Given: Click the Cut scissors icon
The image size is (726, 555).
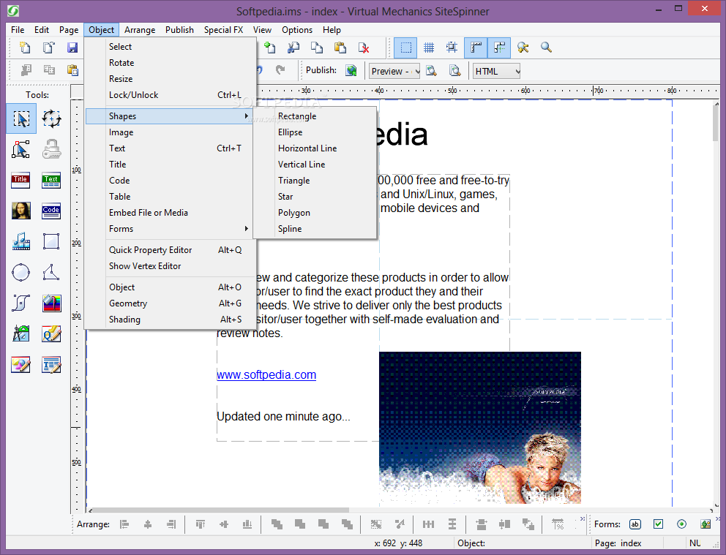Looking at the screenshot, I should click(293, 48).
